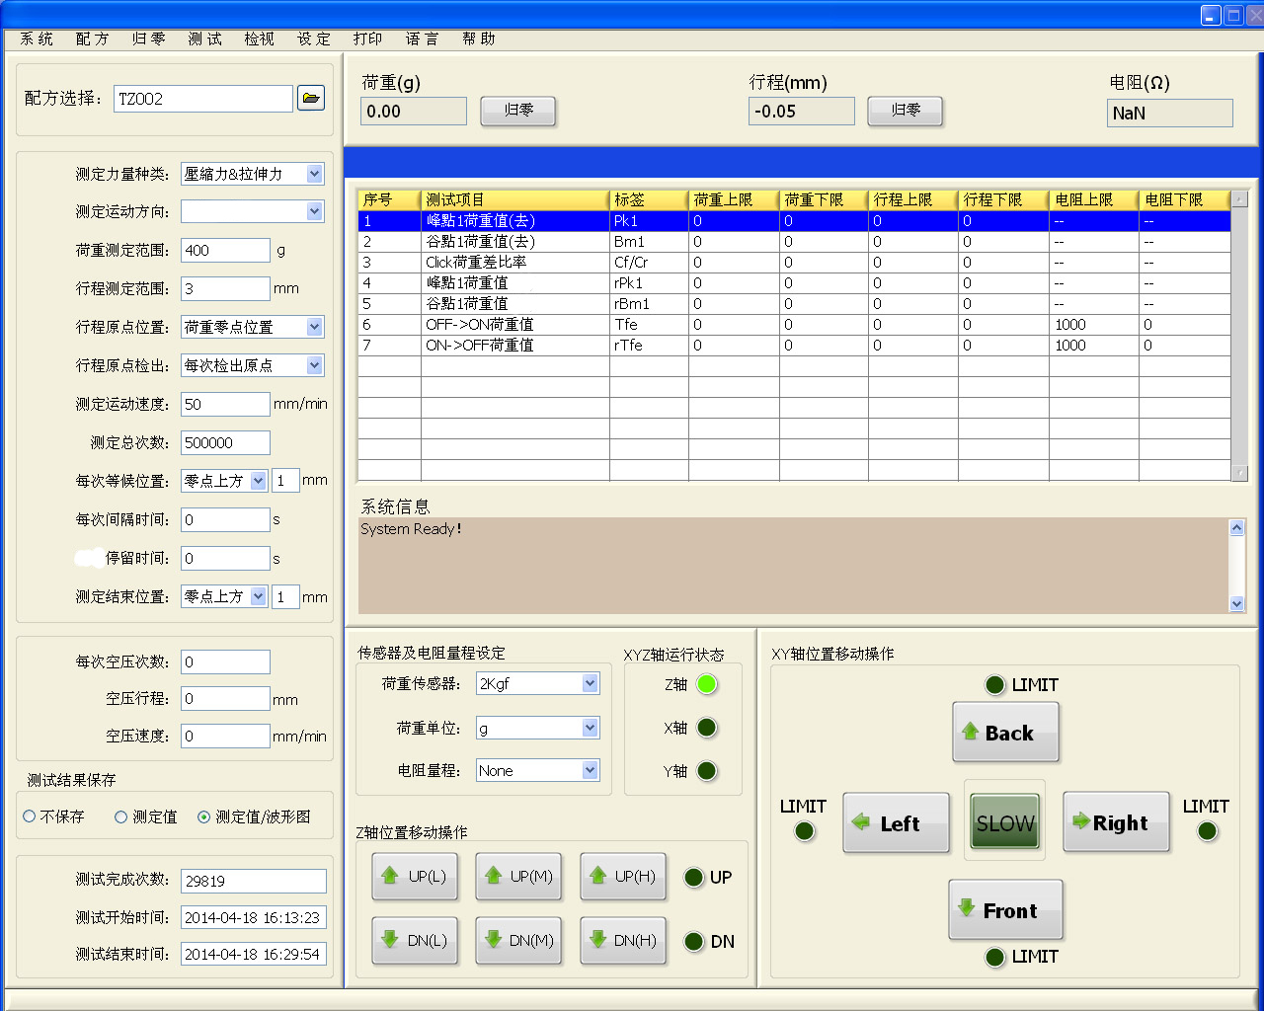Open 行程原点位置 dropdown

[x=314, y=327]
